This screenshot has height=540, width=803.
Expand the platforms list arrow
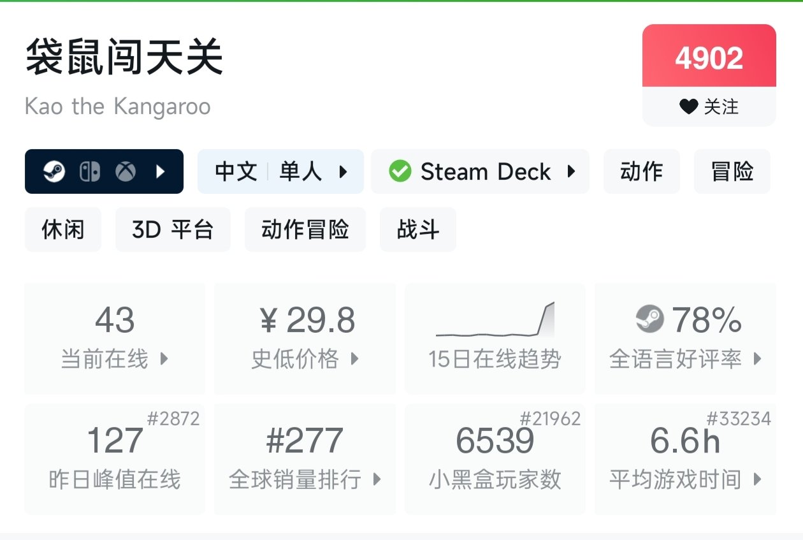161,171
